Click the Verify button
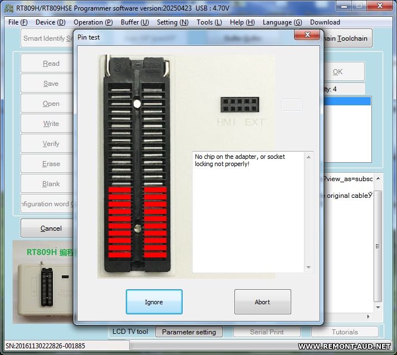This screenshot has width=397, height=355. coord(47,143)
